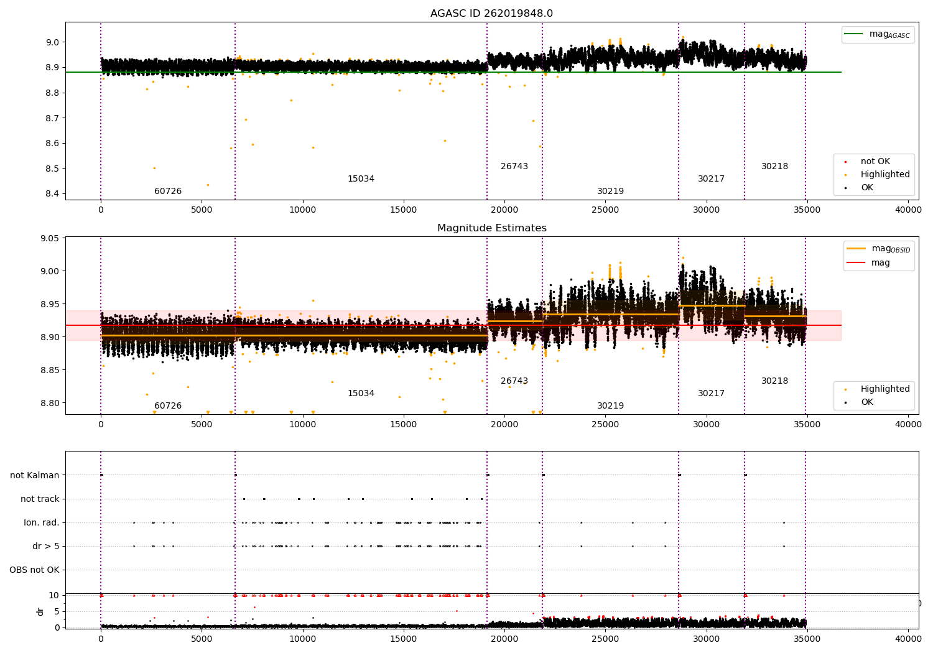Click obsid label 60726 in Magnitude Estimates plot
The image size is (933, 653).
(168, 406)
